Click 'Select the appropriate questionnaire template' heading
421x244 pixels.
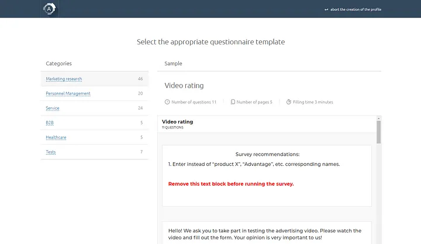click(x=210, y=42)
